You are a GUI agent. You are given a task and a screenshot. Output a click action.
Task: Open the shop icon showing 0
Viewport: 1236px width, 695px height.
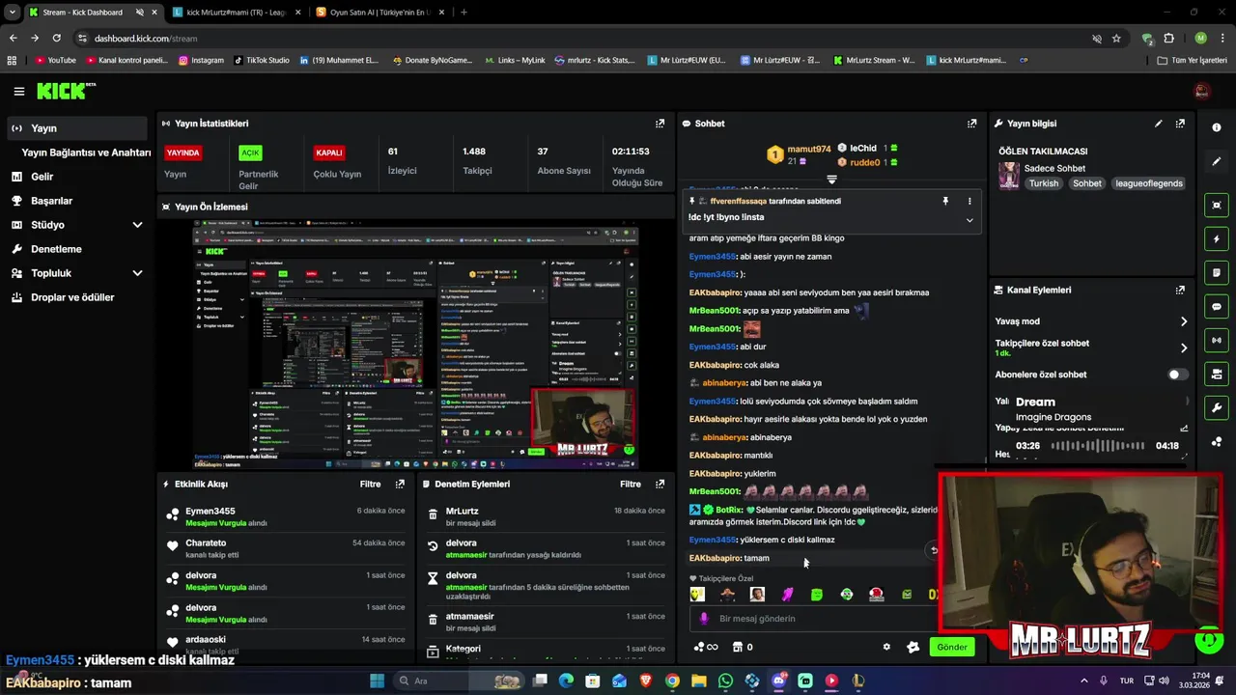(744, 647)
